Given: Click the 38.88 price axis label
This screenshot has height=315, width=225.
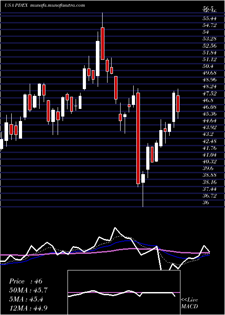Looking at the screenshot, I should click(x=210, y=175).
